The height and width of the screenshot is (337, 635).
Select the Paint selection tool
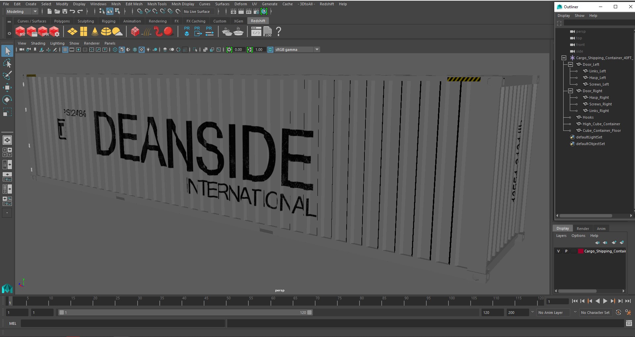[x=7, y=75]
